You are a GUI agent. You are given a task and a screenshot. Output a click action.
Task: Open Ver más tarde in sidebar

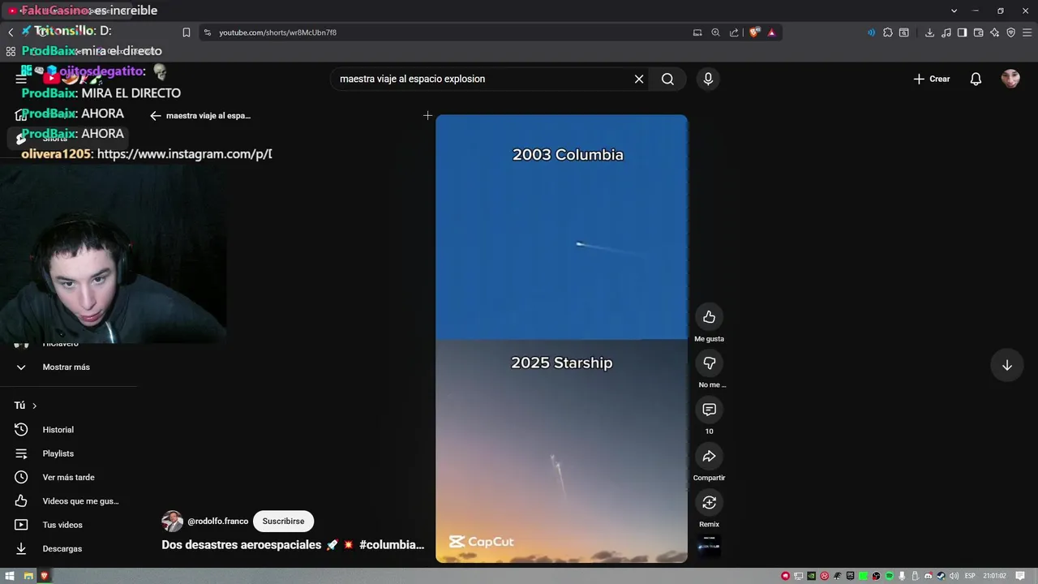tap(68, 478)
